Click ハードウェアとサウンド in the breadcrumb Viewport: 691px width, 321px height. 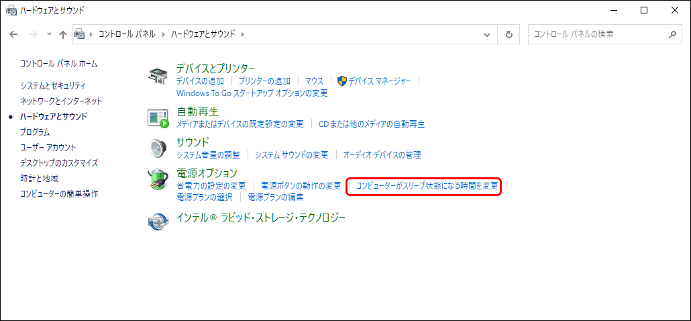click(x=203, y=34)
